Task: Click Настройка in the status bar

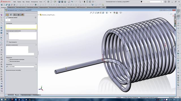Action: point(172,97)
